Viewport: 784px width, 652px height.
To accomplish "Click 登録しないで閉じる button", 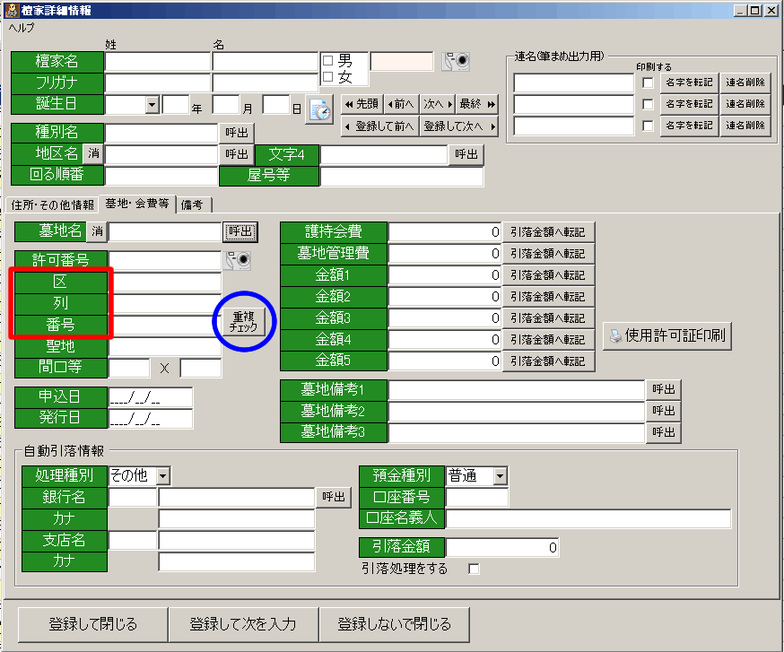I will pos(394,624).
